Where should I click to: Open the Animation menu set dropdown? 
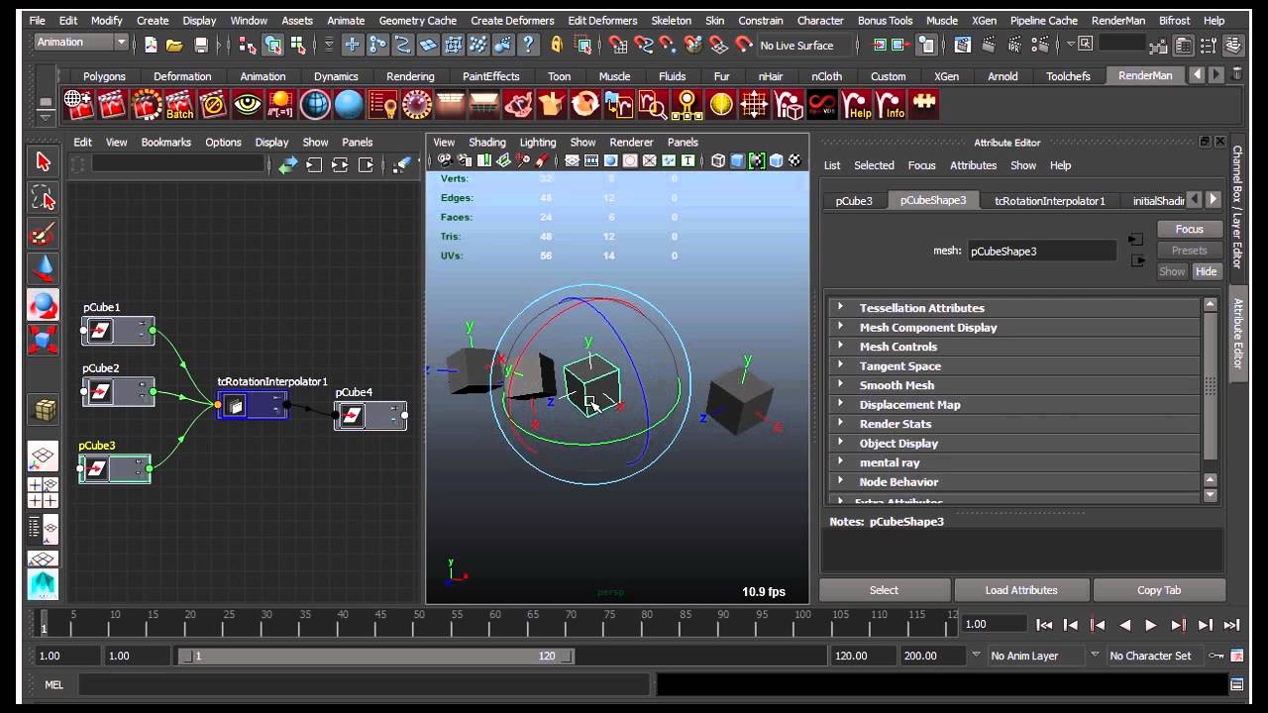[81, 43]
